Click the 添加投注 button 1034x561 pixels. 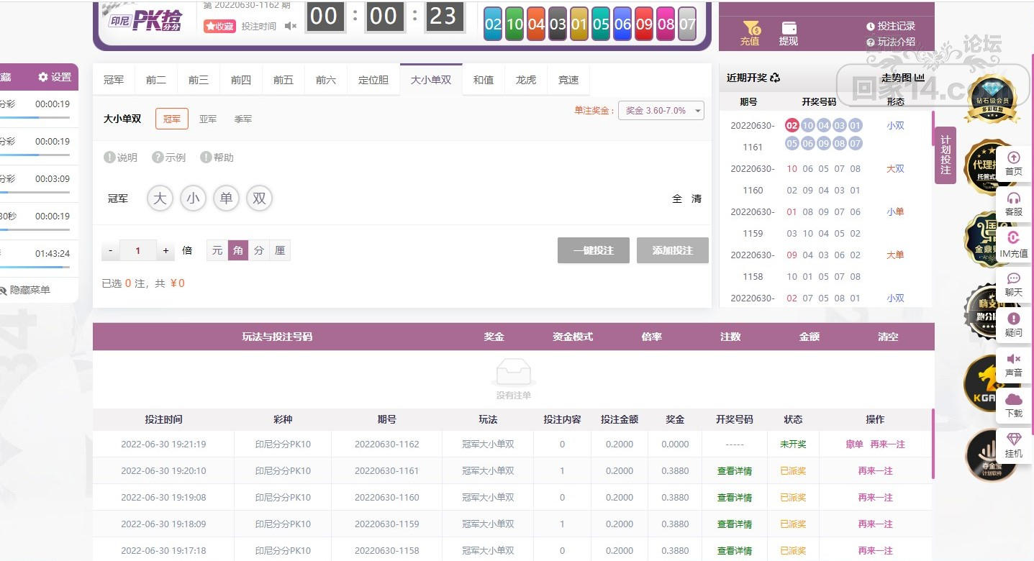click(672, 250)
